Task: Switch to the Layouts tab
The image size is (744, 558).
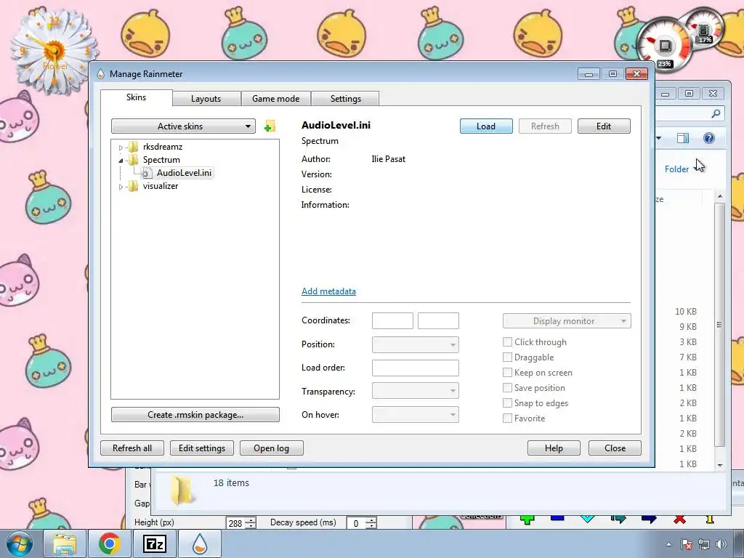Action: (206, 99)
